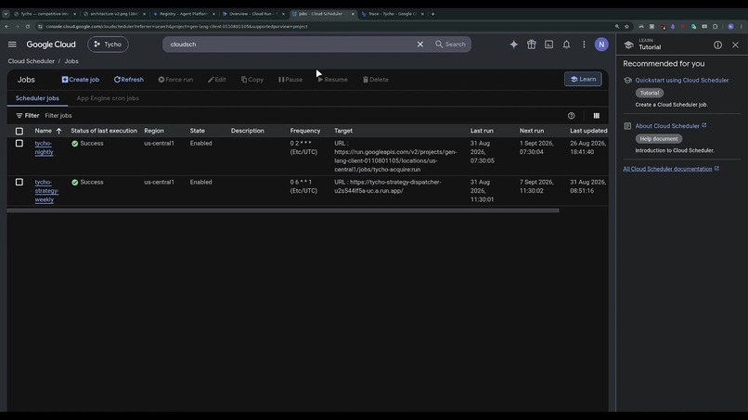This screenshot has width=748, height=420.
Task: Go back with browser back arrow
Action: [x=6, y=26]
